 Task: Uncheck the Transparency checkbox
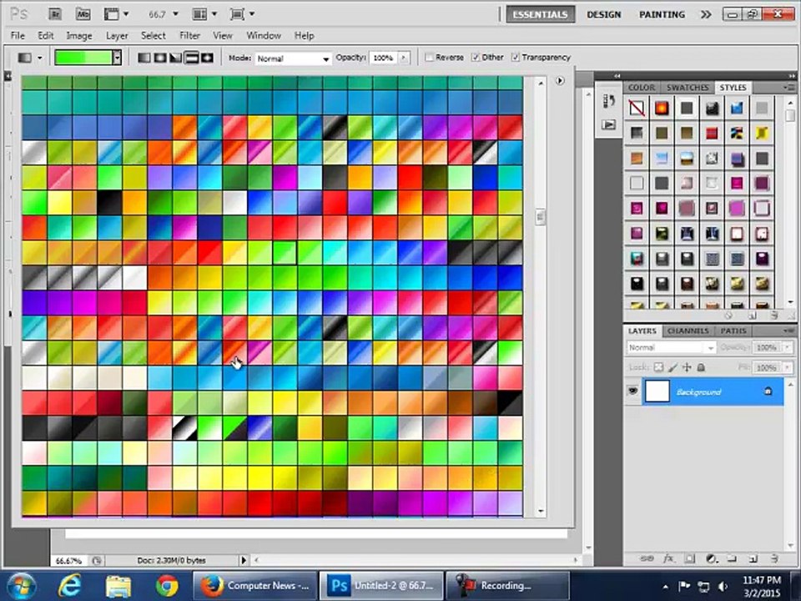pyautogui.click(x=516, y=58)
